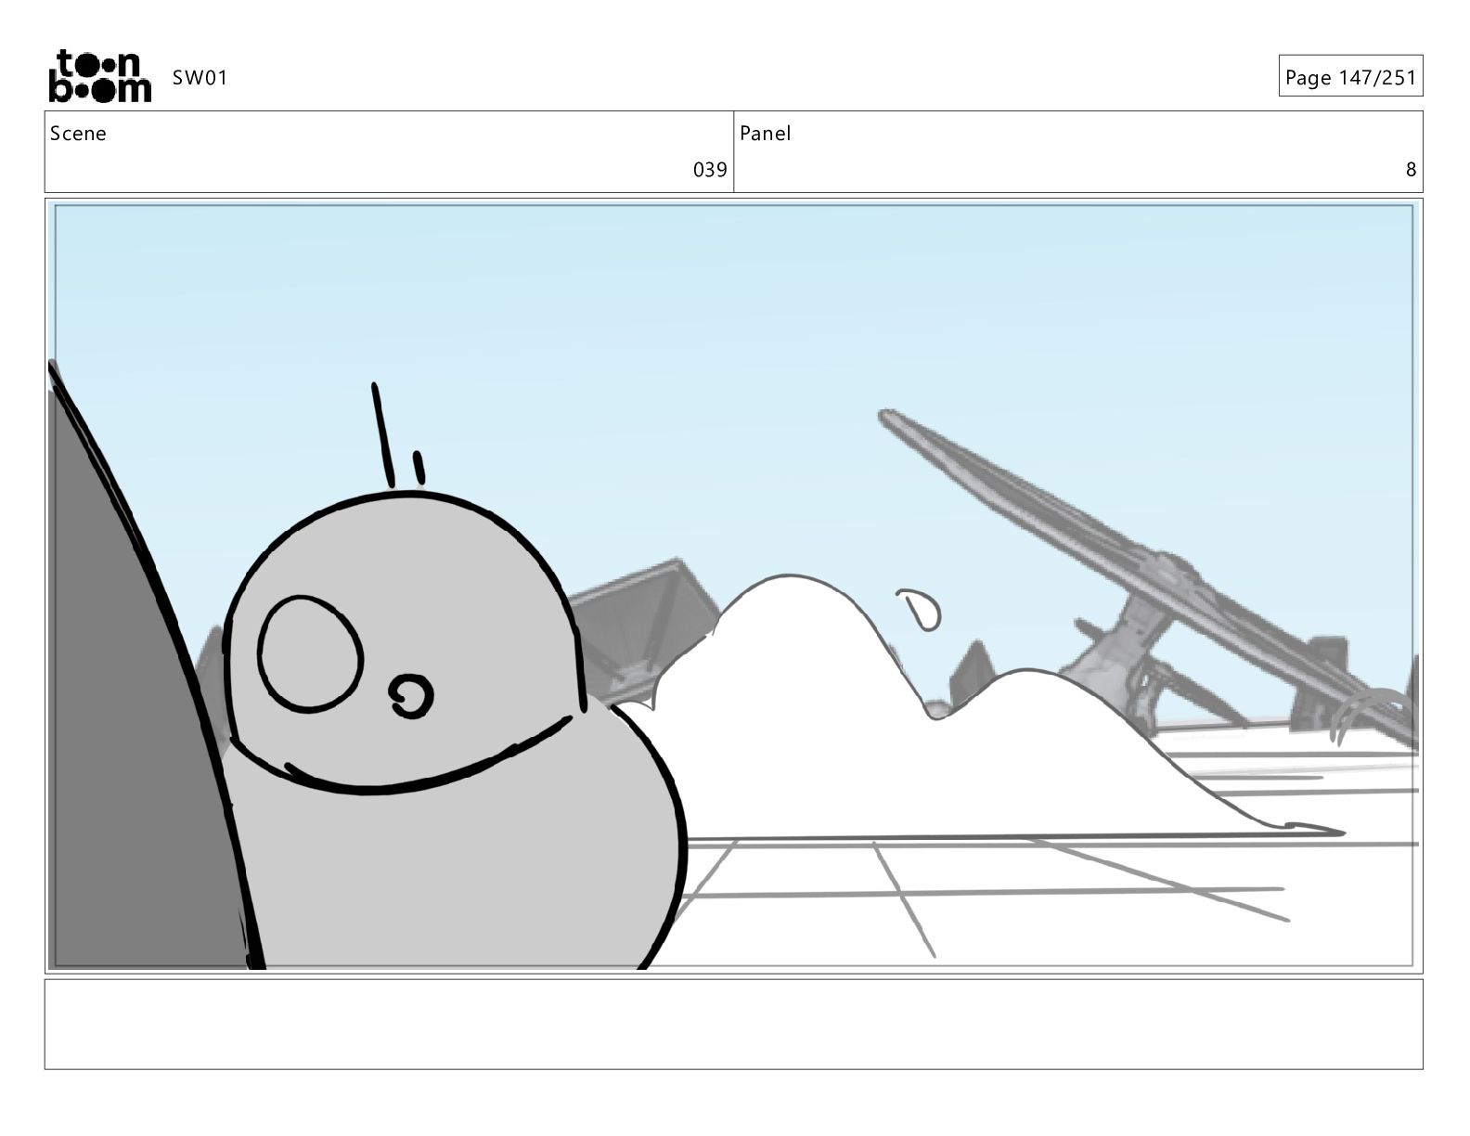Click the Panel label
Screen dimensions: 1470x1136
[766, 134]
